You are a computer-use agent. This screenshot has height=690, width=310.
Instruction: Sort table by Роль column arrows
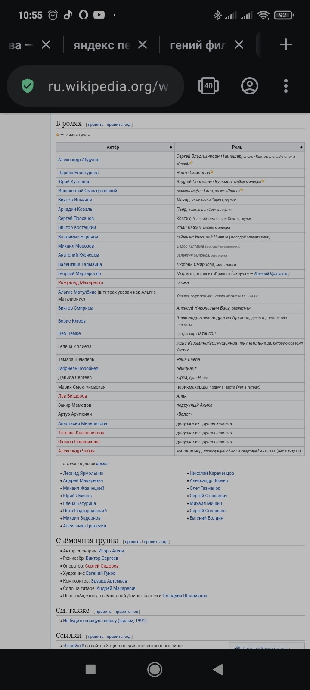(301, 147)
